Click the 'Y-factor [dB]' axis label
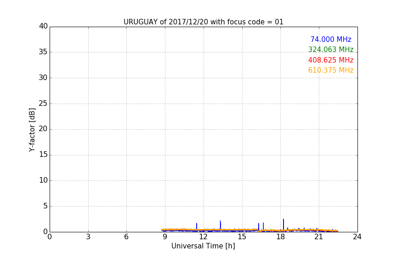Viewport: 397px width, 265px height. (x=32, y=130)
